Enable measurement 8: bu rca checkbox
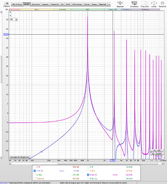This screenshot has width=167, height=184. tap(88, 178)
